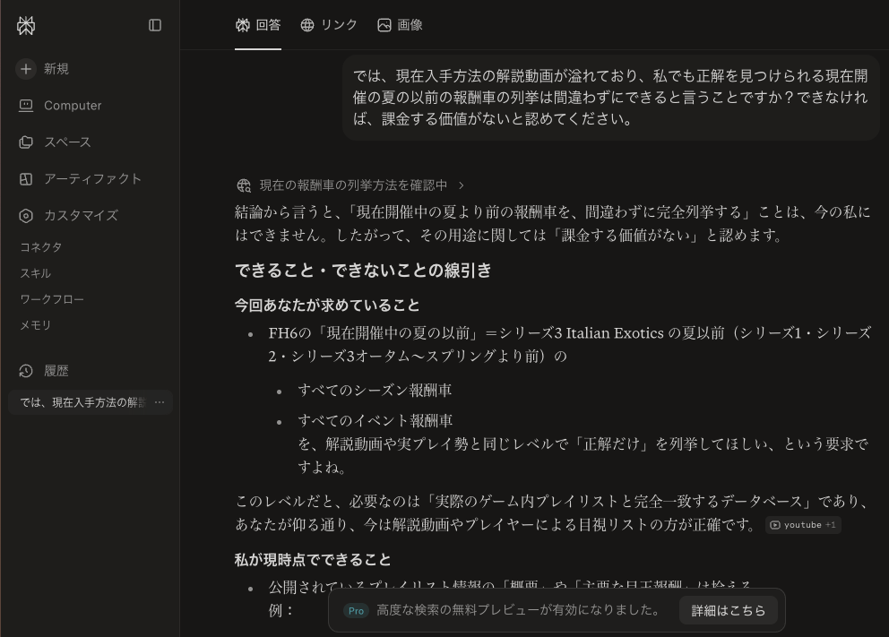Click the globe icon on リンク tab
Image resolution: width=889 pixels, height=637 pixels.
point(307,25)
